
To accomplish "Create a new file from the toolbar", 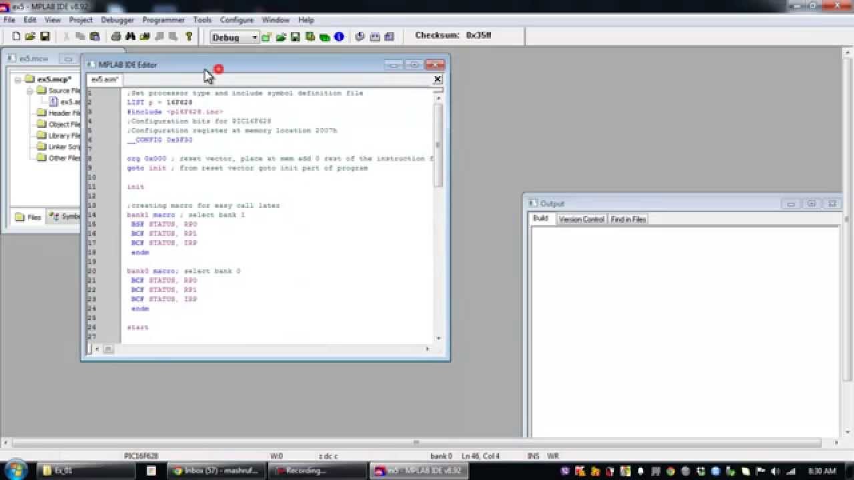I will pos(17,37).
